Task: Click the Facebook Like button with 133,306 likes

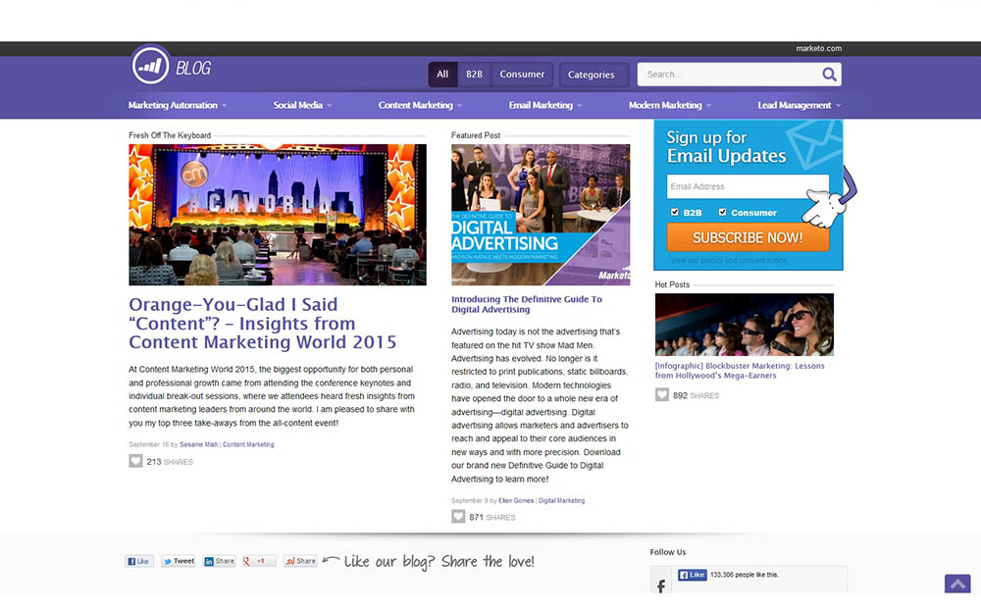Action: (x=693, y=575)
